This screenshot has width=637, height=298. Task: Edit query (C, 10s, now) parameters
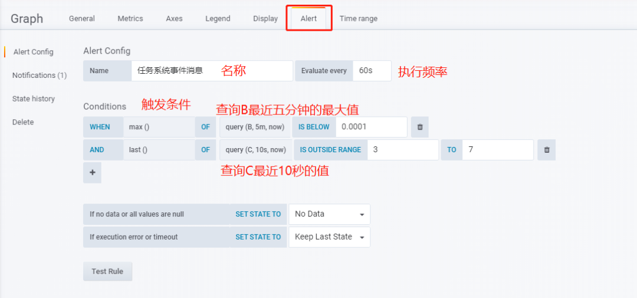[256, 150]
